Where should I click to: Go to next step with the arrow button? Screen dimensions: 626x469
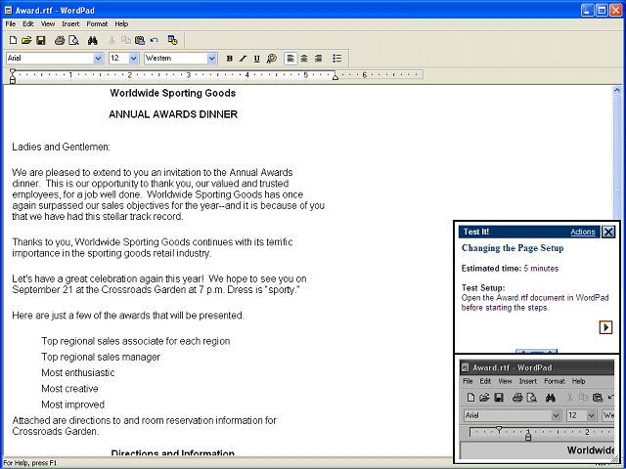605,327
